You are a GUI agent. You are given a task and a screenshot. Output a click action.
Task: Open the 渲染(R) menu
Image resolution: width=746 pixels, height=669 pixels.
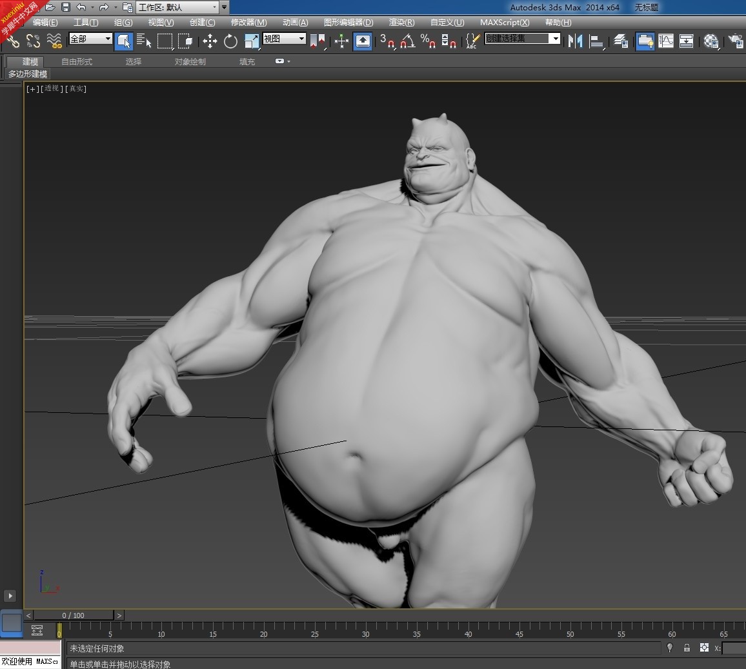click(x=401, y=23)
